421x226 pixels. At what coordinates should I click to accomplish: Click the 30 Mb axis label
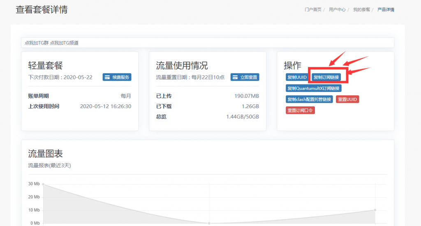34,184
